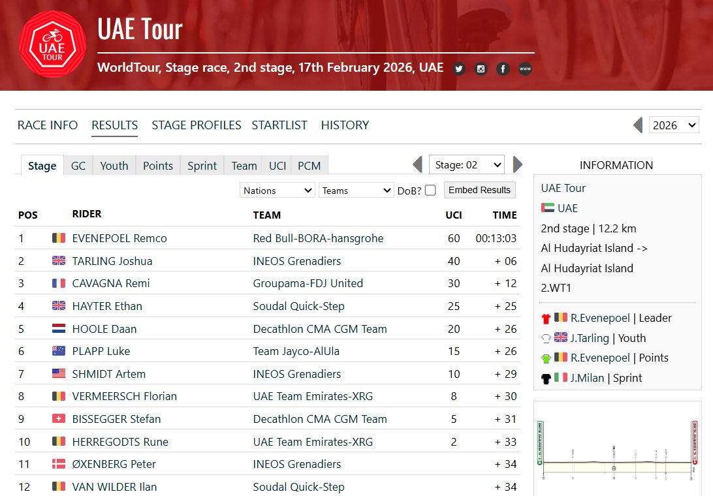
Task: Click the next stage arrow
Action: coord(518,164)
